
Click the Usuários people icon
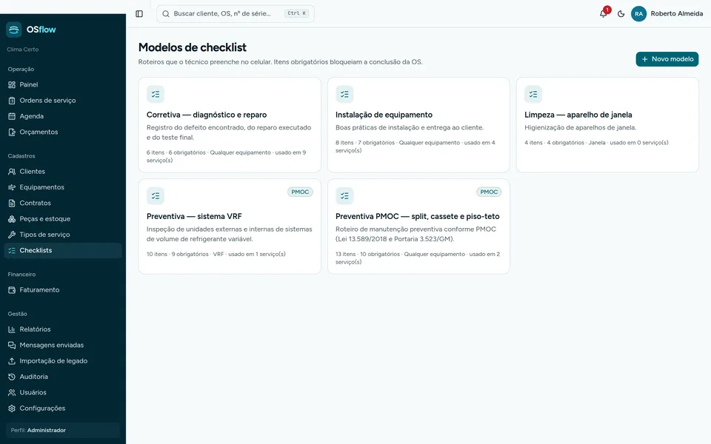click(12, 392)
